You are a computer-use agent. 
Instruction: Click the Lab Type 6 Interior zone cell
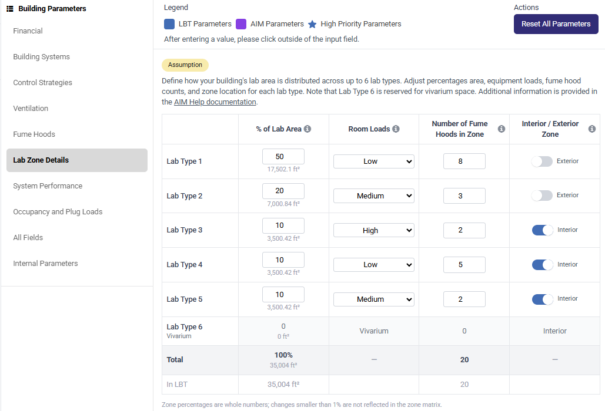[554, 331]
